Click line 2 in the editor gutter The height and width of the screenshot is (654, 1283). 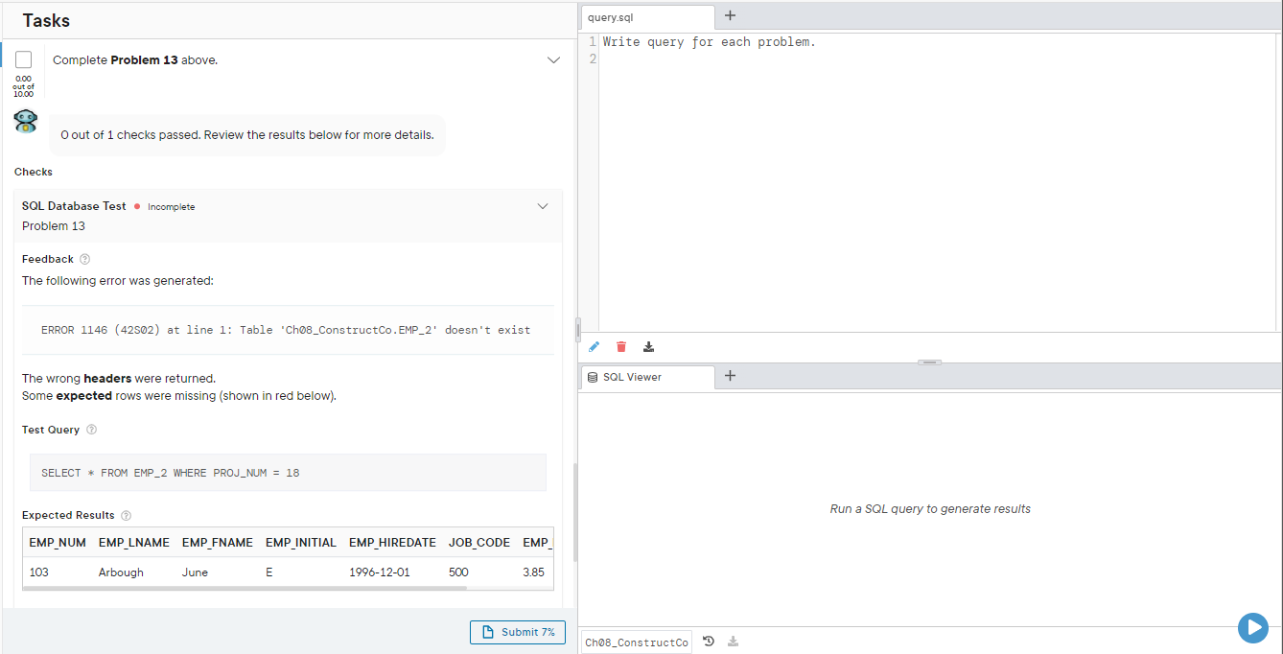[x=592, y=59]
